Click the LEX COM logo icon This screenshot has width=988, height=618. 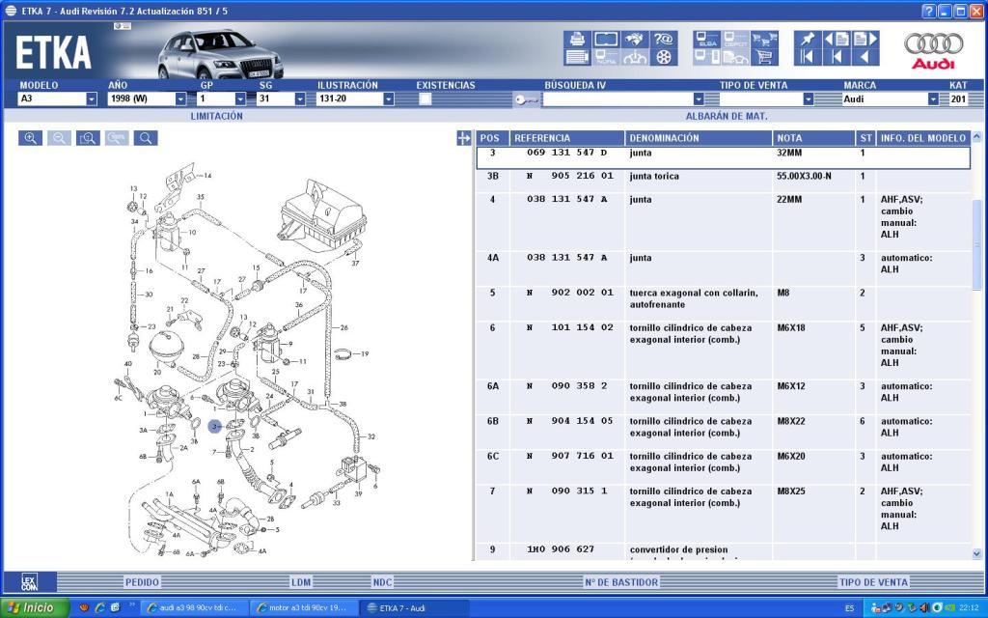(29, 581)
